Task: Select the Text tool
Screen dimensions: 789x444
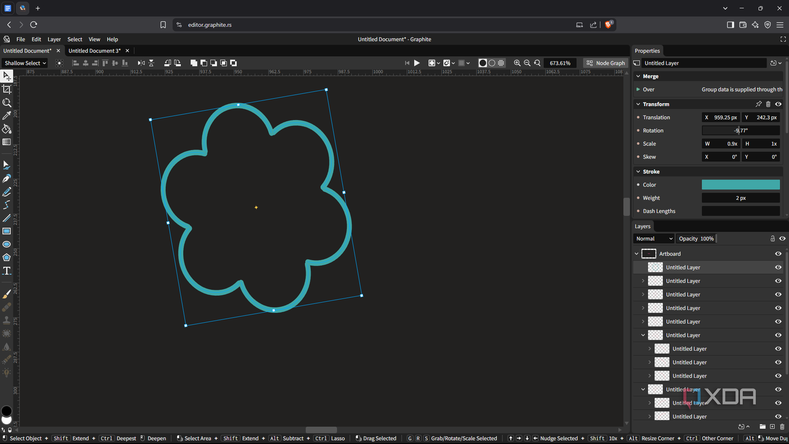Action: coord(7,271)
